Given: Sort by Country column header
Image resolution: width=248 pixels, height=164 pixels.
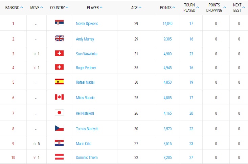Looking at the screenshot, I should [x=59, y=7].
